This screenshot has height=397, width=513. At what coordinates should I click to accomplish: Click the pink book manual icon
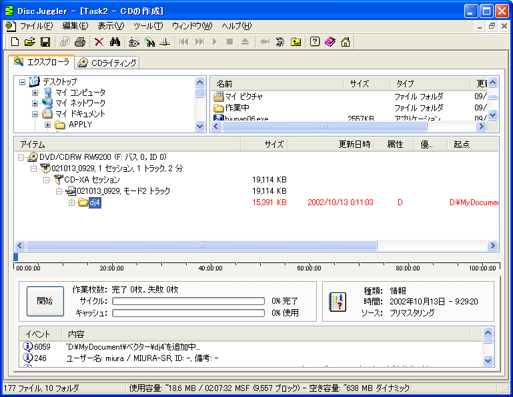(x=330, y=42)
